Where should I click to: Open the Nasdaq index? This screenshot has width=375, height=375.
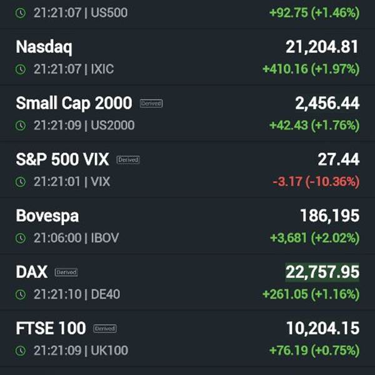(x=44, y=47)
